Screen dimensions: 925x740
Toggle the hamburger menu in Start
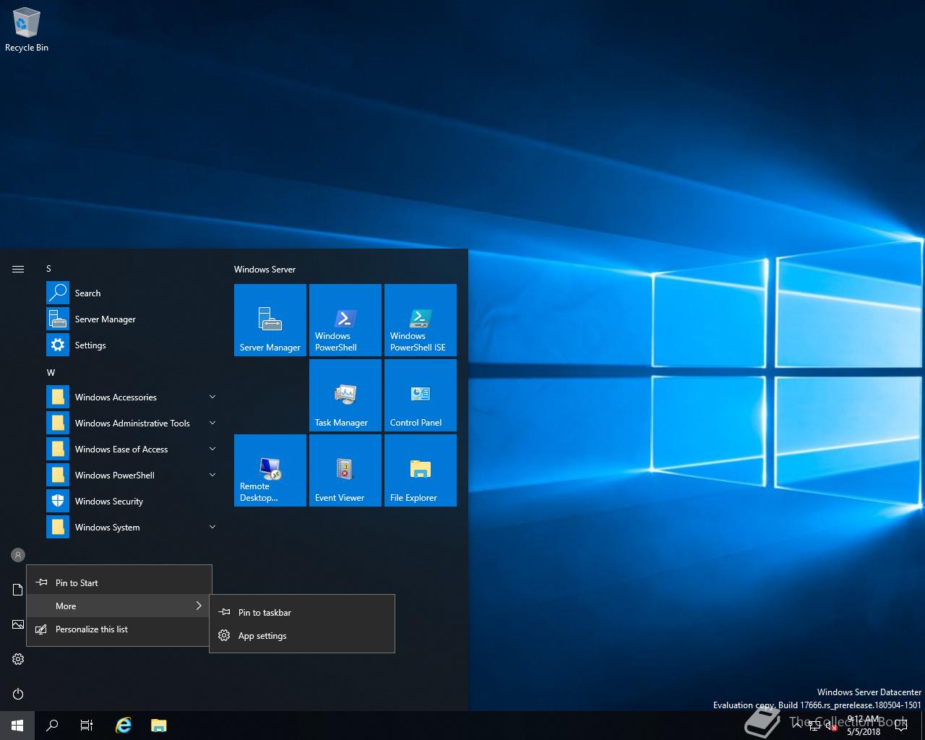[x=18, y=269]
